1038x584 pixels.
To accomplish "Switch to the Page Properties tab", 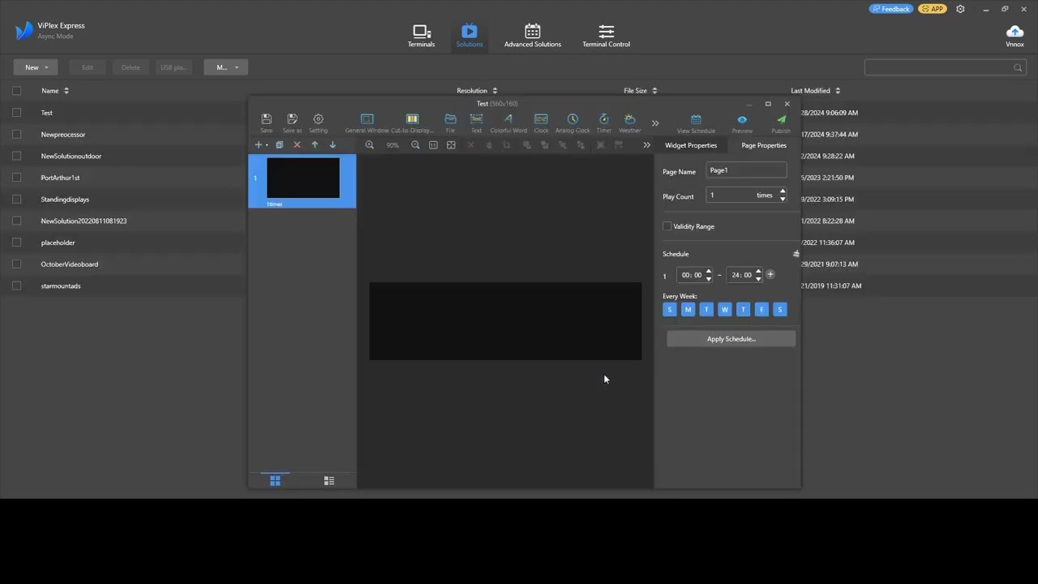I will [764, 145].
